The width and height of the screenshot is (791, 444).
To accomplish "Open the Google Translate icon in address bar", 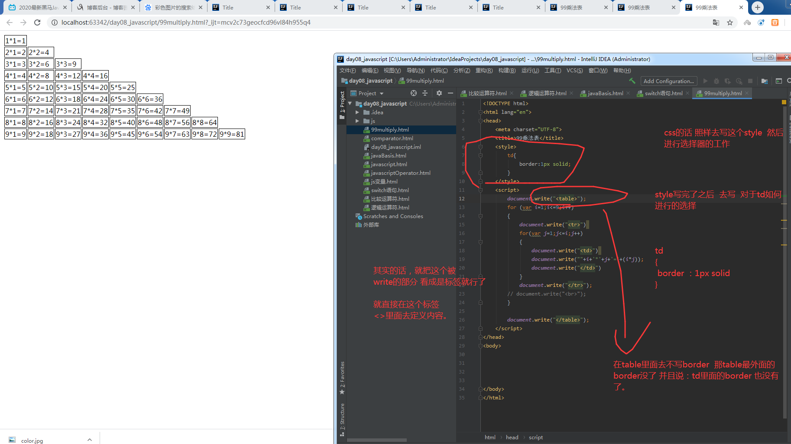I will (x=716, y=23).
